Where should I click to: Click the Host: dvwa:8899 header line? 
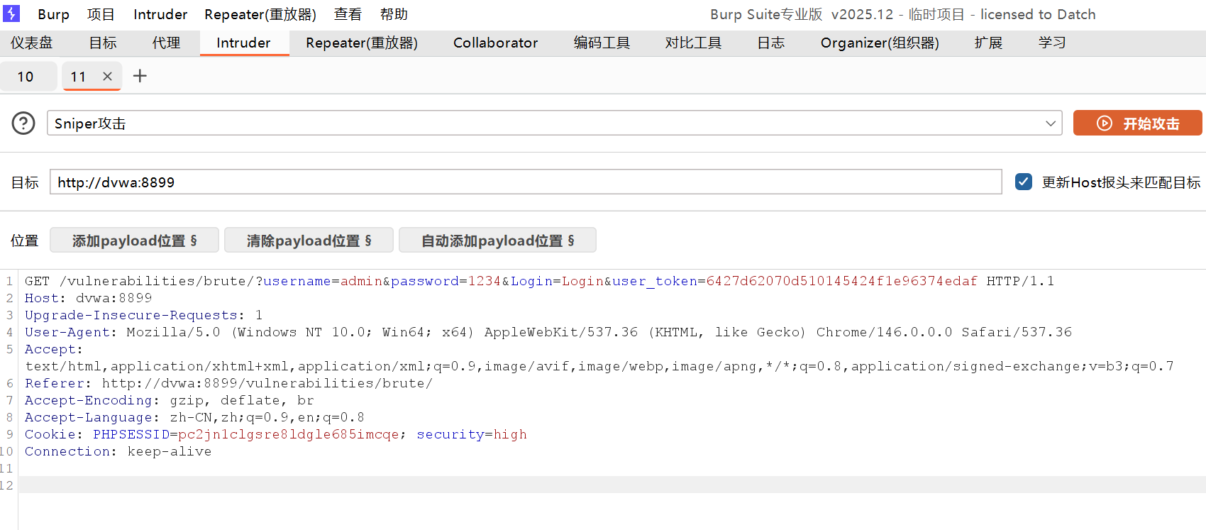(89, 298)
